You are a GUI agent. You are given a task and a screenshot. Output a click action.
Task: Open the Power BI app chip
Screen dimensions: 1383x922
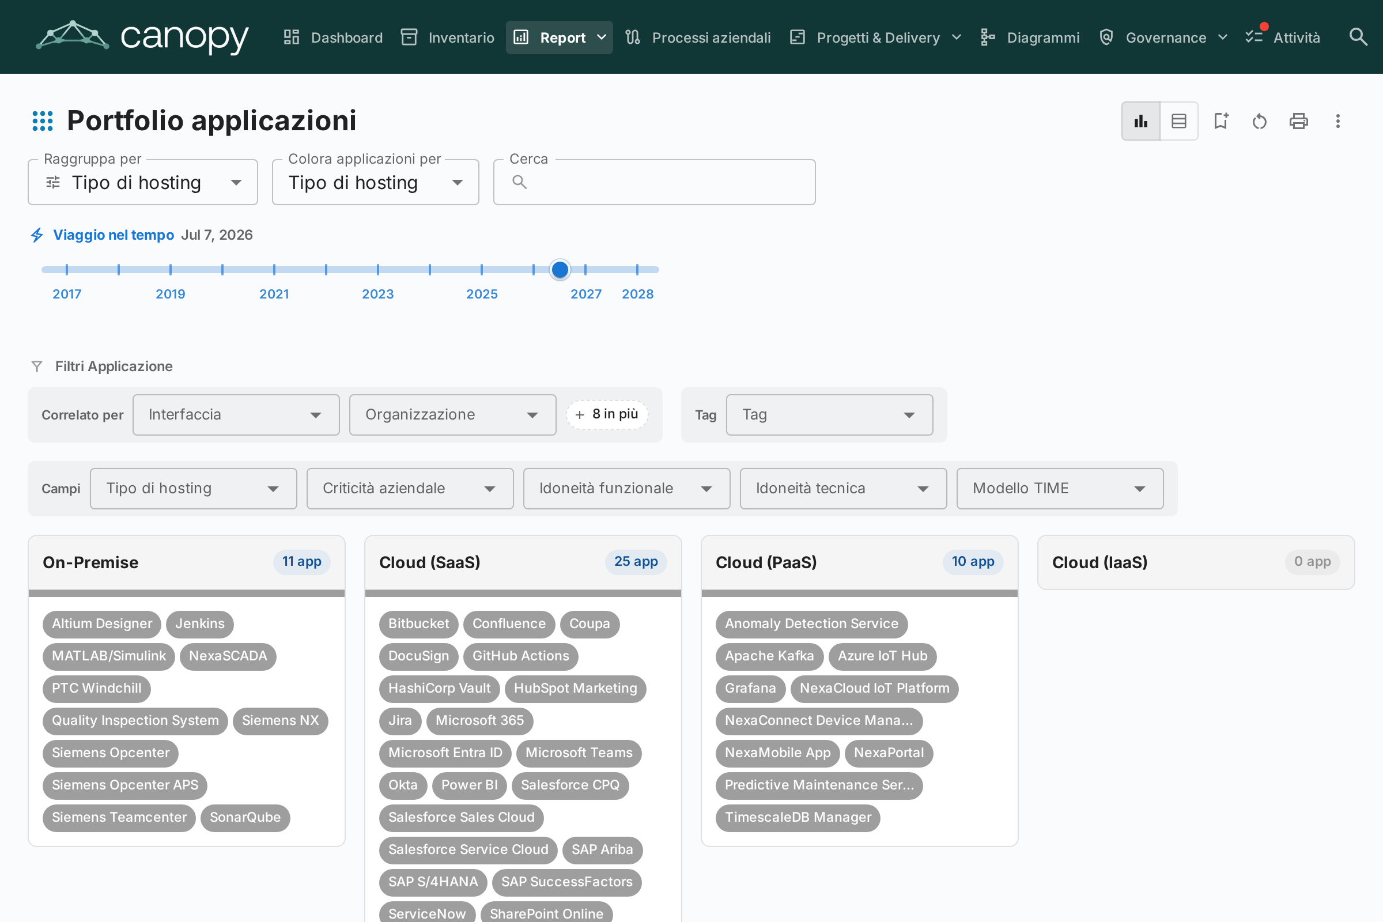click(469, 785)
